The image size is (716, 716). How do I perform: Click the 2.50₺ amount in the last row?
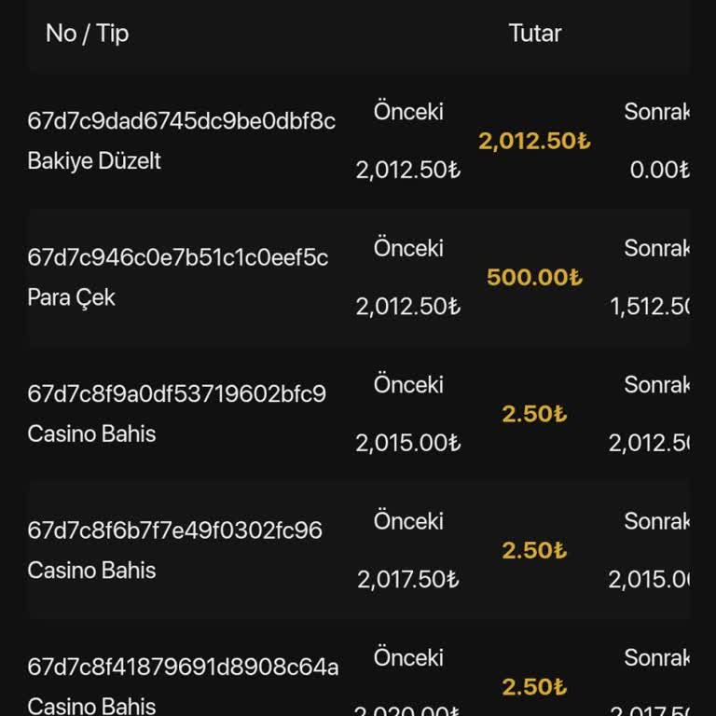(x=534, y=687)
